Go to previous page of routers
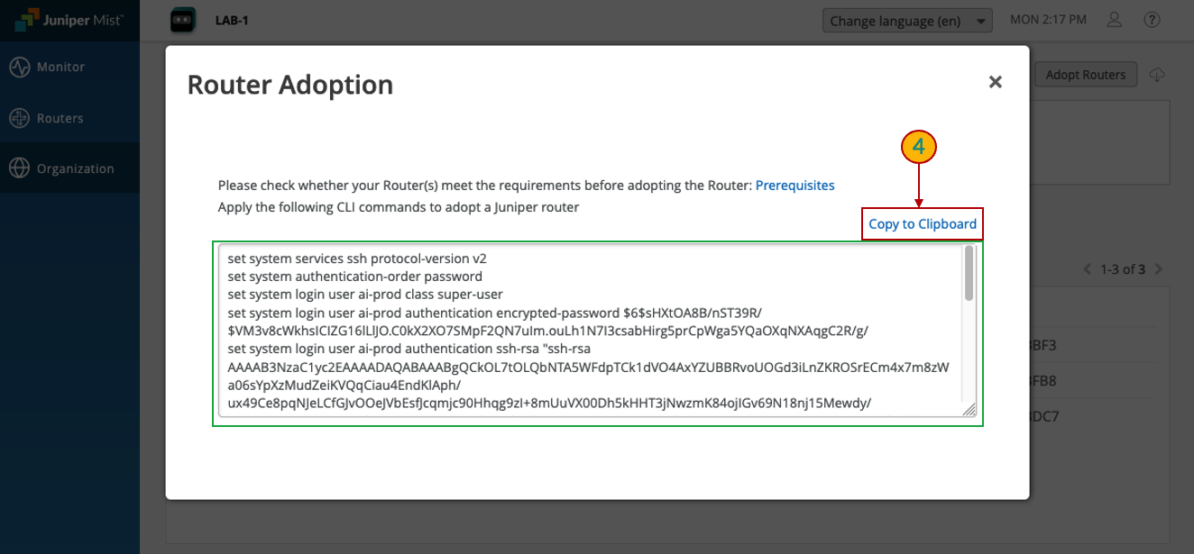The image size is (1194, 554). [x=1087, y=269]
